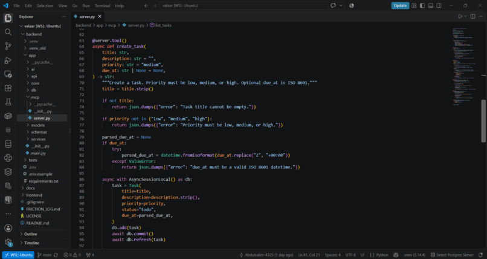Viewport: 487px width, 259px height.
Task: Click the Update button
Action: pyautogui.click(x=400, y=5)
